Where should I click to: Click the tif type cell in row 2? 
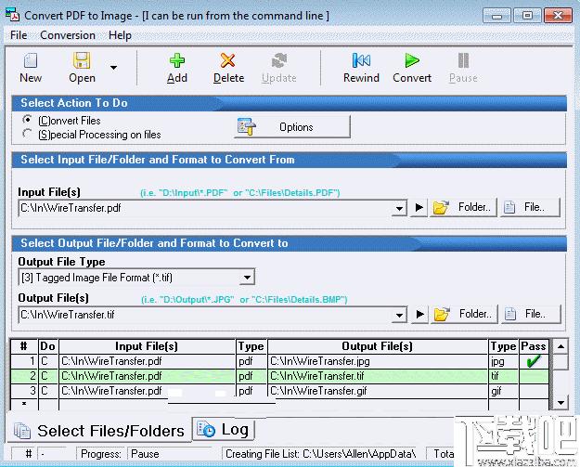click(x=503, y=376)
